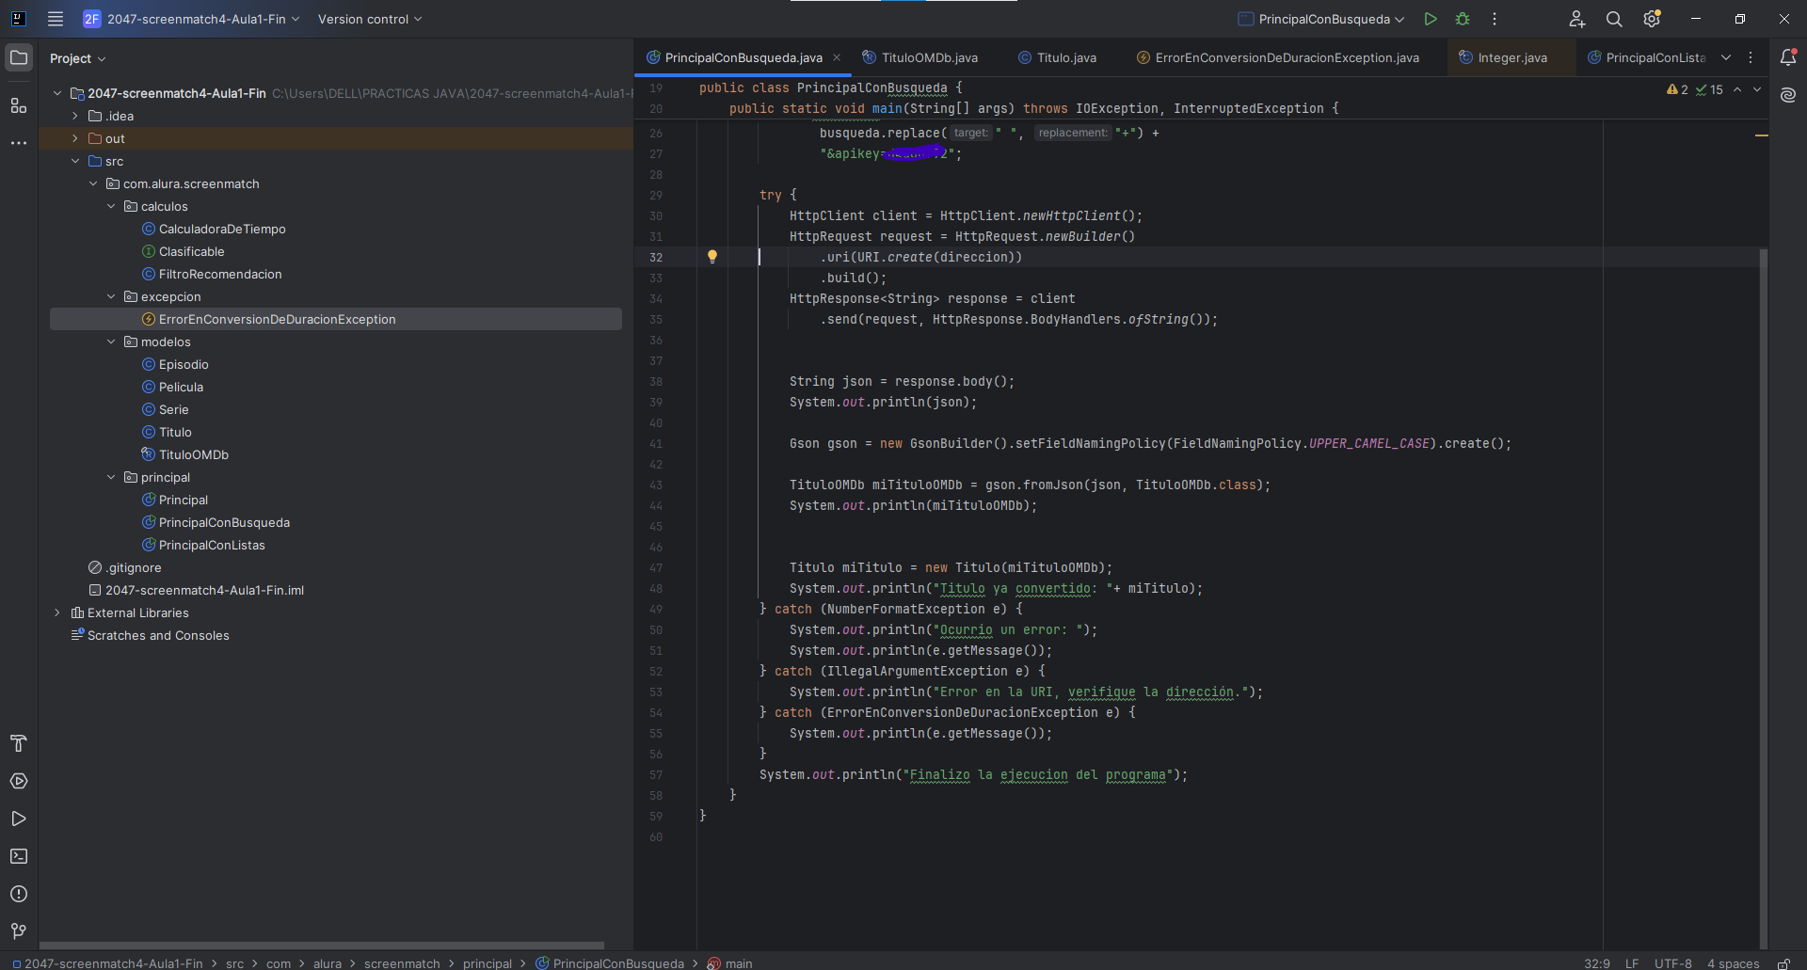The width and height of the screenshot is (1807, 970).
Task: Click the warnings count inspection indicator
Action: point(1677,89)
